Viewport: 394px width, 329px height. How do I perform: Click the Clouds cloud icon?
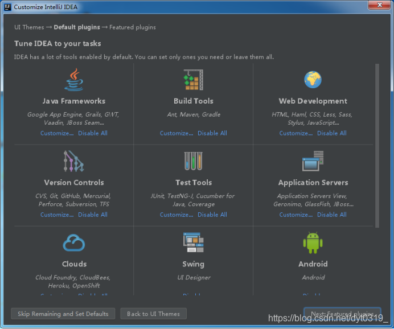pyautogui.click(x=73, y=243)
